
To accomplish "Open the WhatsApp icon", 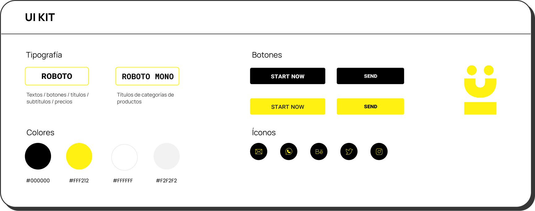I will pos(289,152).
